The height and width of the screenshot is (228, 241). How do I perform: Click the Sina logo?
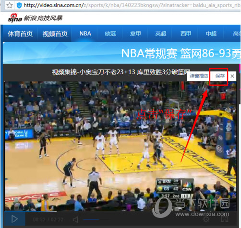(15, 18)
